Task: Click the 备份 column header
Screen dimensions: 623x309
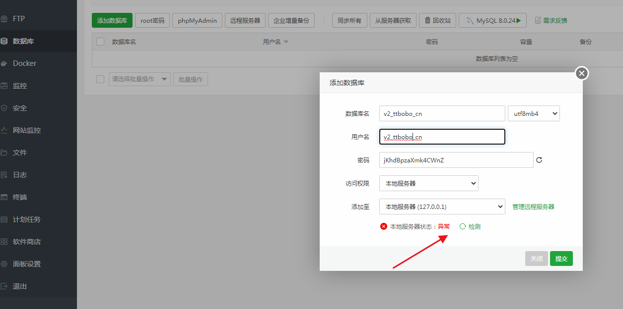Action: click(x=586, y=42)
